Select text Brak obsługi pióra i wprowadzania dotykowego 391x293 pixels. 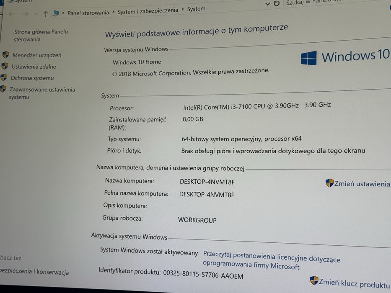[273, 151]
